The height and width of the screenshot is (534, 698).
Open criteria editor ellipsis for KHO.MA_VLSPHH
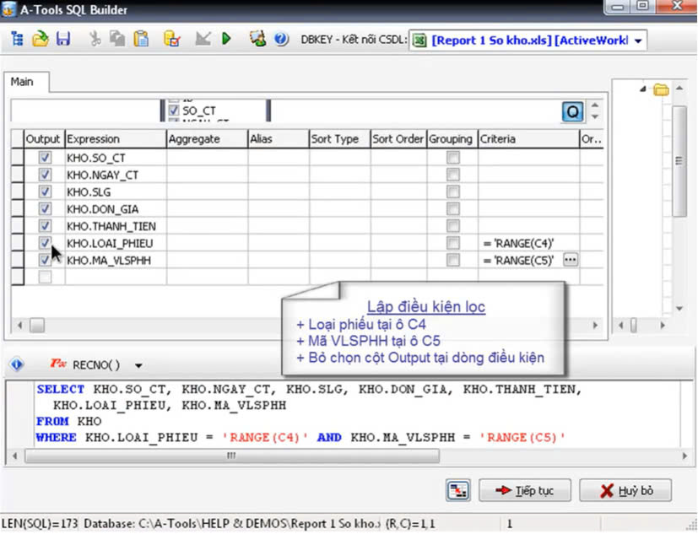pyautogui.click(x=571, y=260)
